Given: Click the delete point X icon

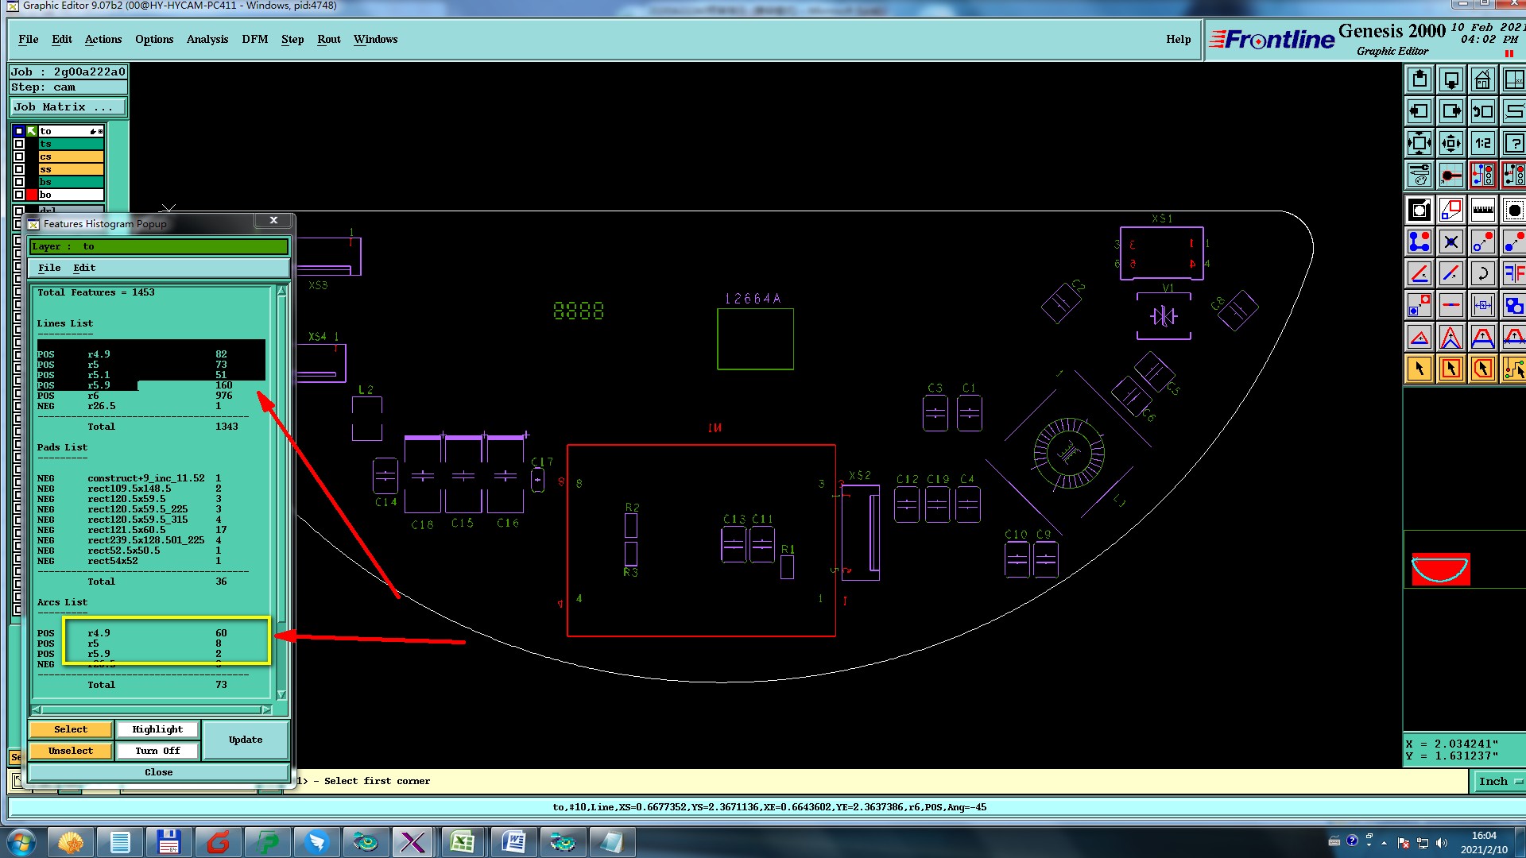Looking at the screenshot, I should coord(1451,242).
